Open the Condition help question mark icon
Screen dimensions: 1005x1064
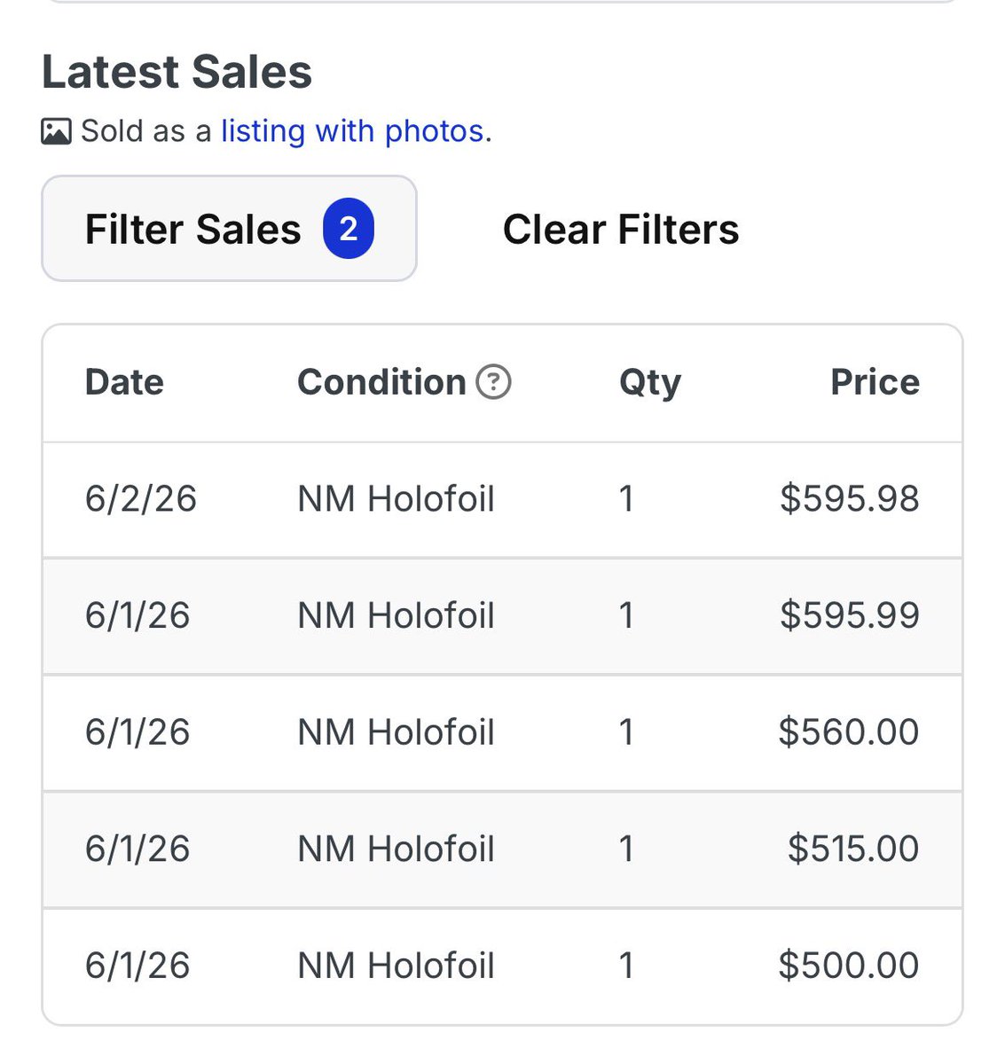(493, 382)
